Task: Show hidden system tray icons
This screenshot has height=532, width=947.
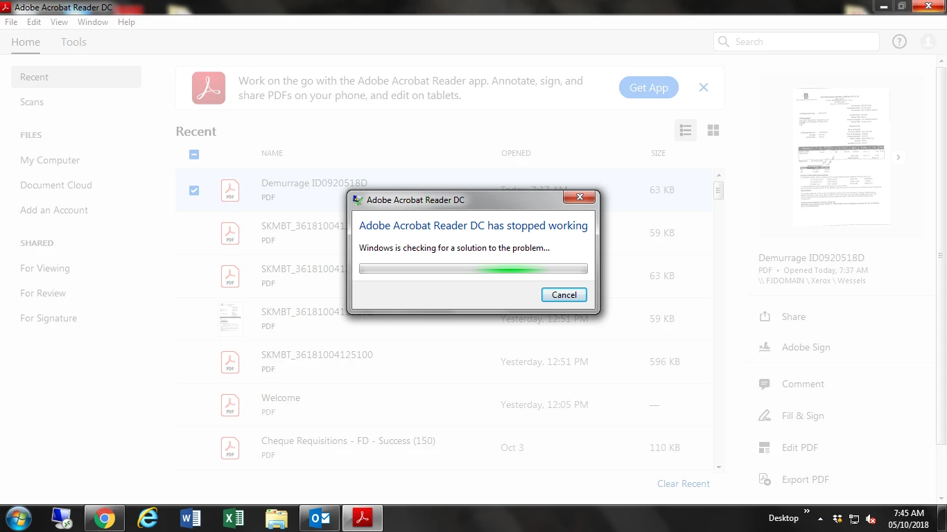Action: coord(821,519)
